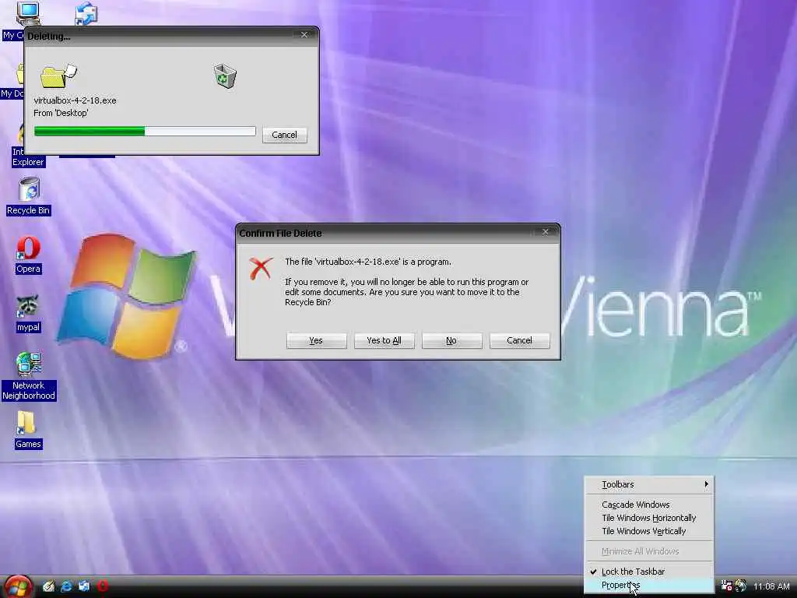Select the My Computer desktop icon

coord(28,13)
